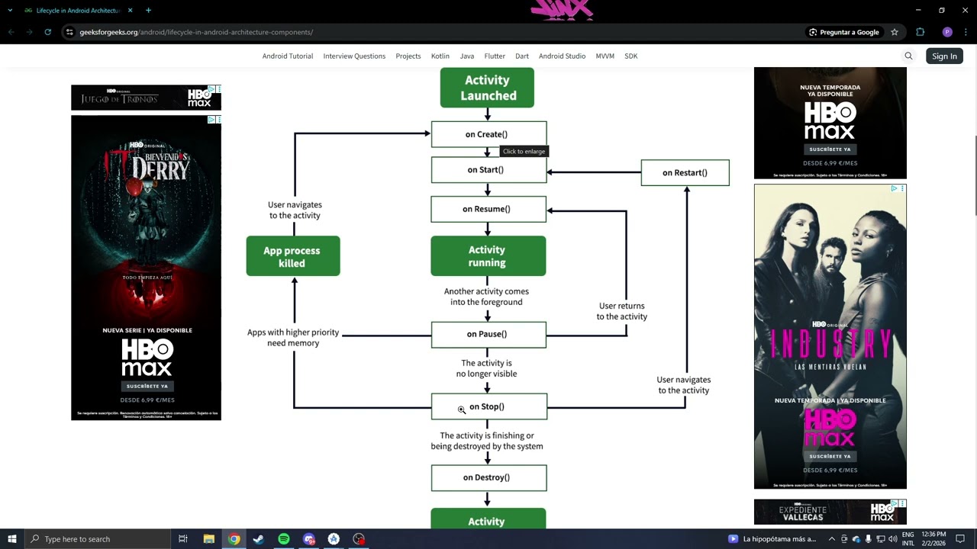Open Steam from the taskbar

[259, 539]
